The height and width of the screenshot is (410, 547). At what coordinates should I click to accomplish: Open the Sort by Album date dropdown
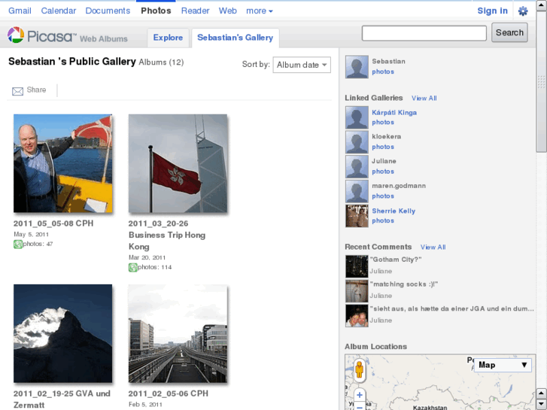coord(302,65)
